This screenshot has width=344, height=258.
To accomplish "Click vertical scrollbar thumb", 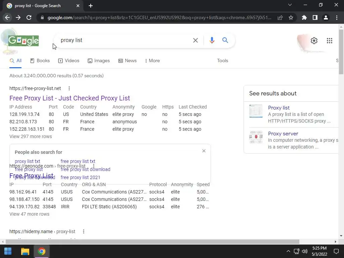I will (341, 52).
